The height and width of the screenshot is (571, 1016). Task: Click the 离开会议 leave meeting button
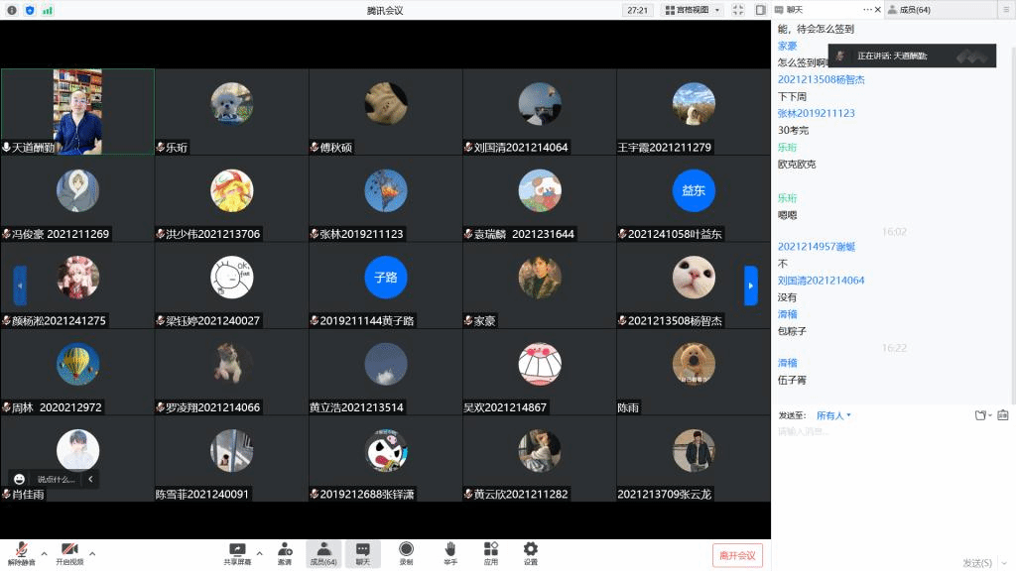737,555
